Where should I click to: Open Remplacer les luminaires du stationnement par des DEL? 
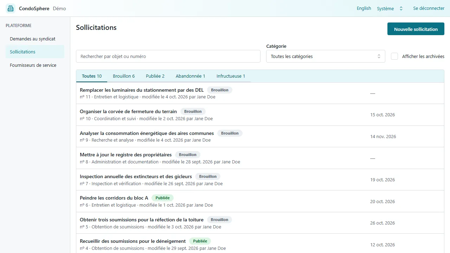142,90
